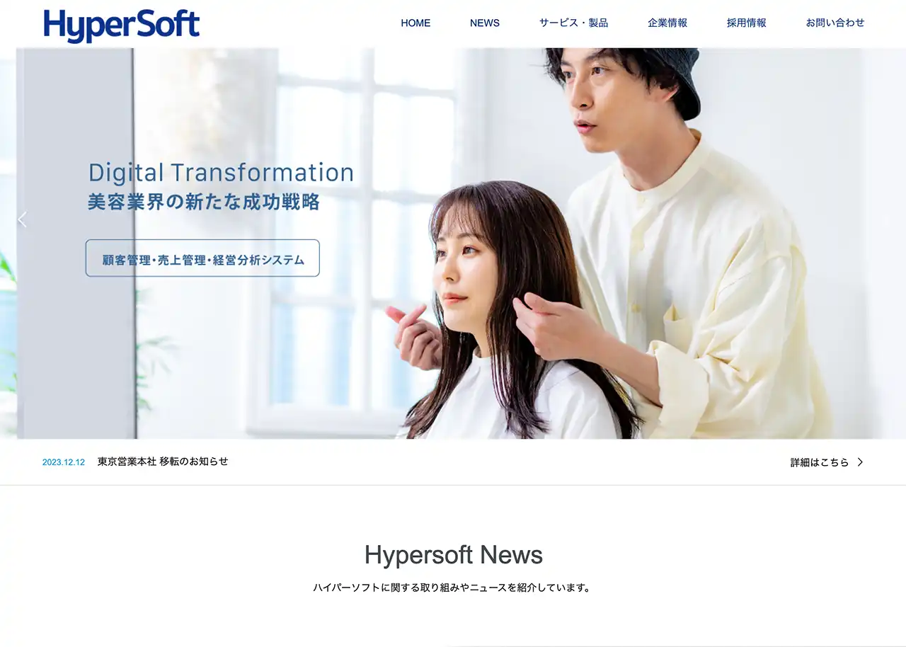Click the 詳細はこちら link
Screen dimensions: 906x647
818,462
